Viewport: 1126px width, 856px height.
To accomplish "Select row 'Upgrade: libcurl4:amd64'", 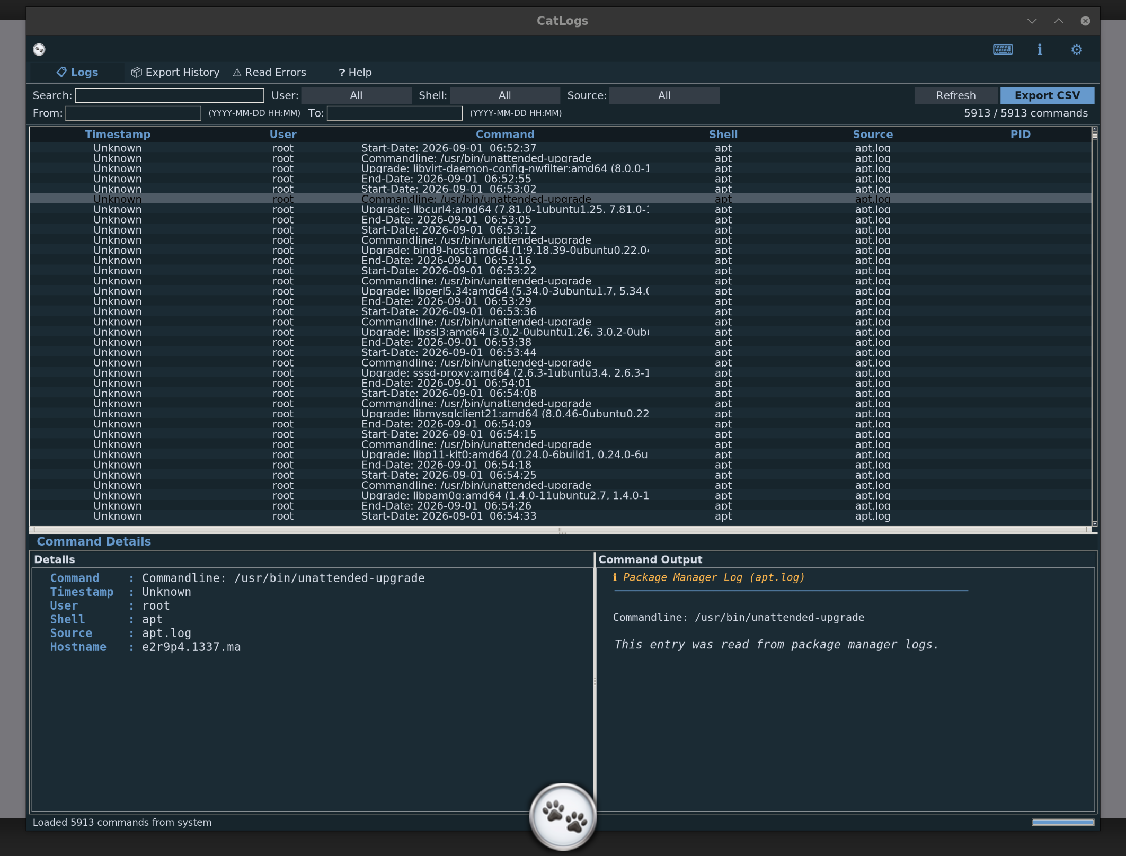I will tap(560, 210).
